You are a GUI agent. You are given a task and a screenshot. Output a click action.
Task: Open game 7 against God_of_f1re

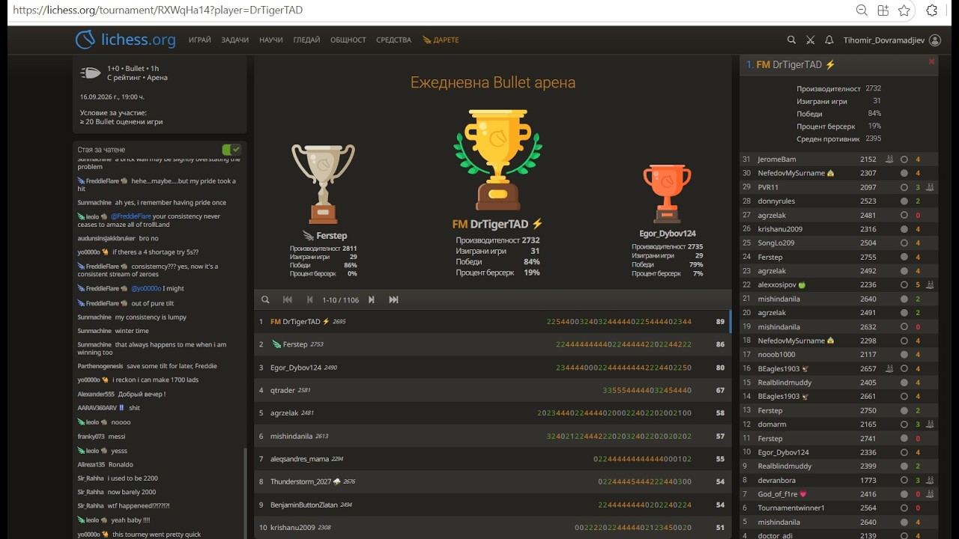pyautogui.click(x=838, y=494)
